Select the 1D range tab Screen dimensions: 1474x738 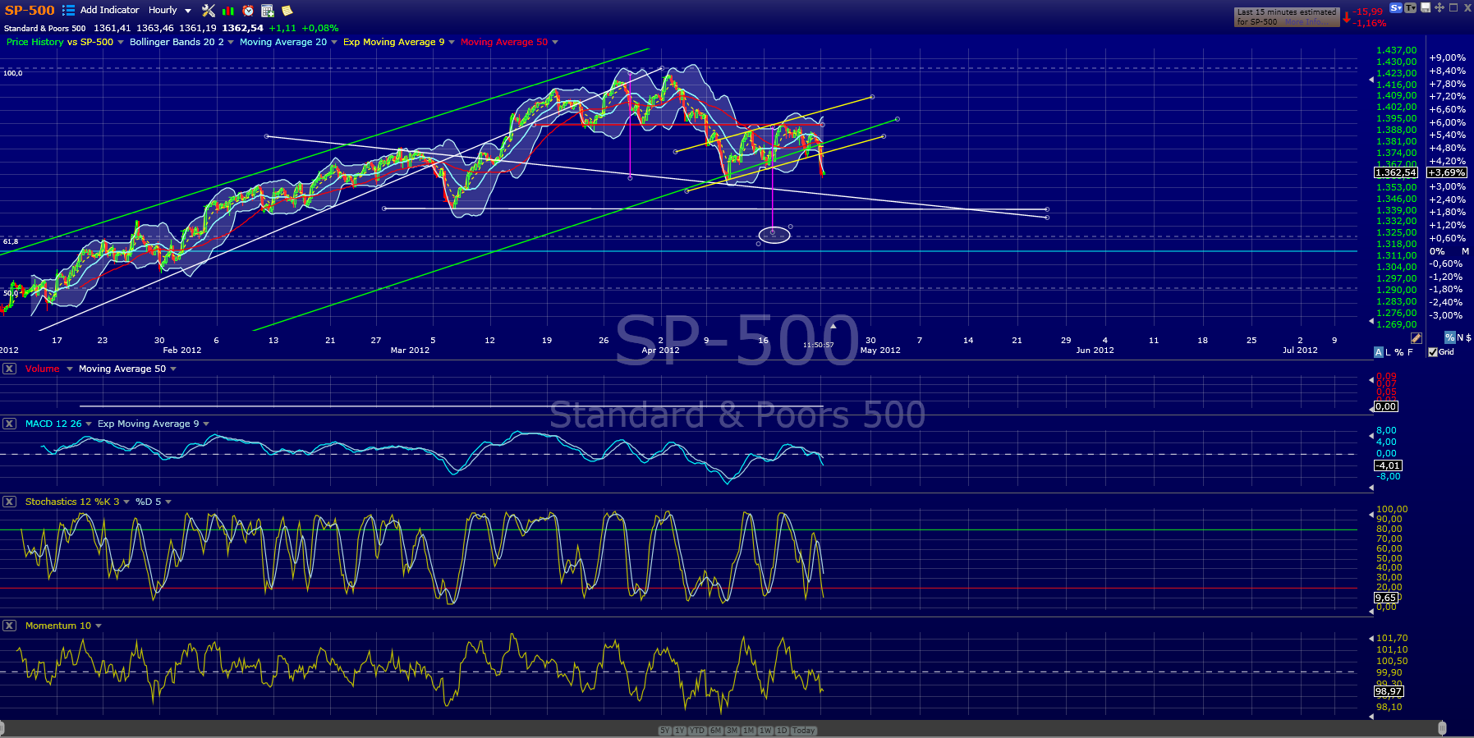click(x=782, y=731)
